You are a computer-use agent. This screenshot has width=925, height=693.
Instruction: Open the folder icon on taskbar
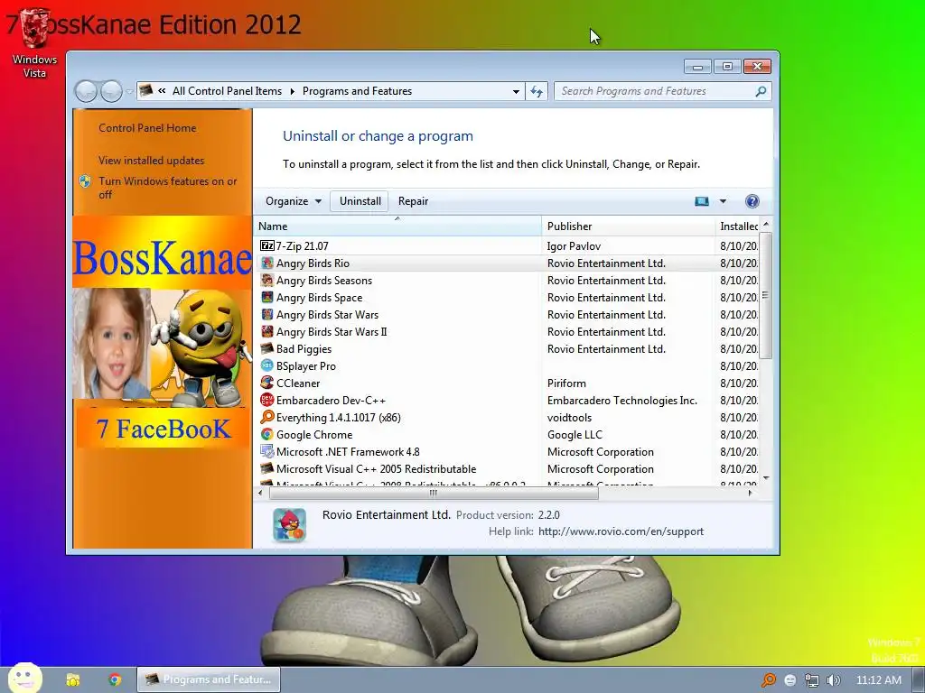point(73,679)
